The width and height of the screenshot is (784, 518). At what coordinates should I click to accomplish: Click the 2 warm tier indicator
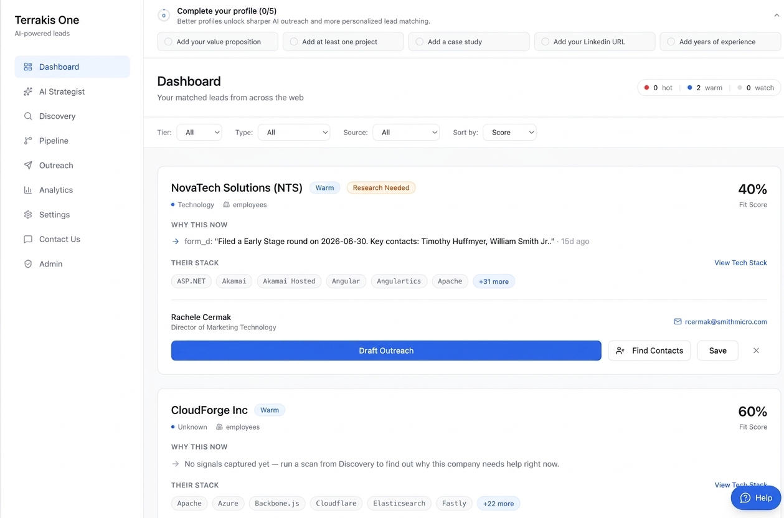[x=705, y=88]
